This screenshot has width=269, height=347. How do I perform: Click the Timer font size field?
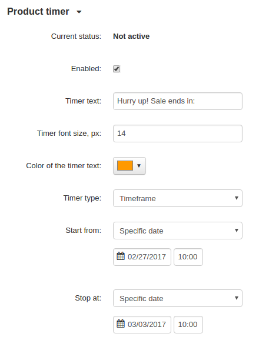click(x=178, y=134)
